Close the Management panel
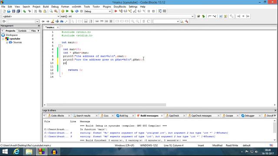This screenshot has height=156, width=278. (39, 26)
